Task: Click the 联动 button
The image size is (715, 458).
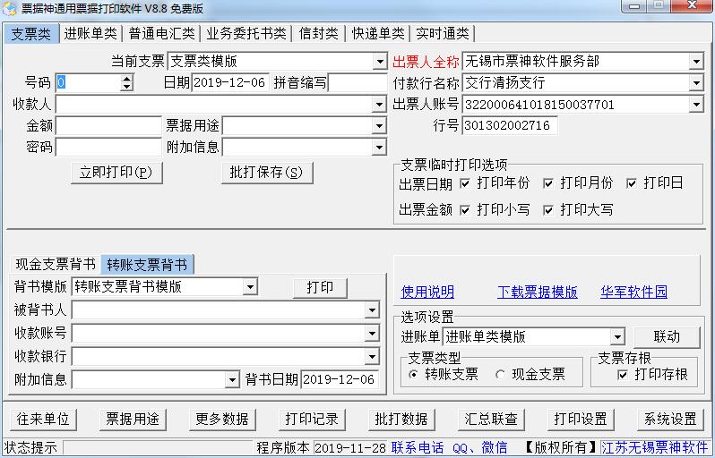Action: point(667,337)
